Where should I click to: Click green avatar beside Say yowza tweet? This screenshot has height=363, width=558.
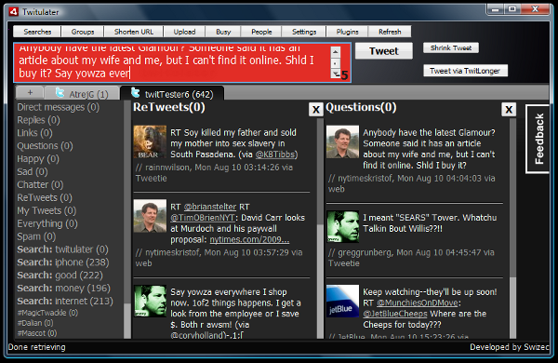click(150, 301)
